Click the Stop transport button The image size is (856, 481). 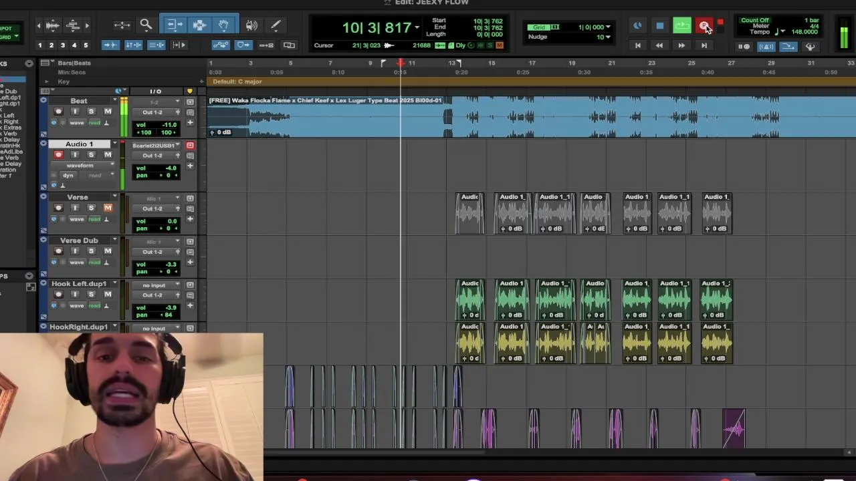click(659, 26)
